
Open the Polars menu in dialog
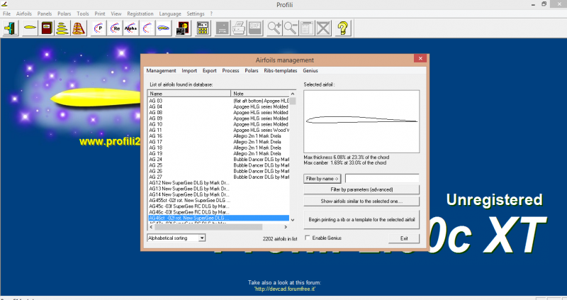tap(252, 71)
